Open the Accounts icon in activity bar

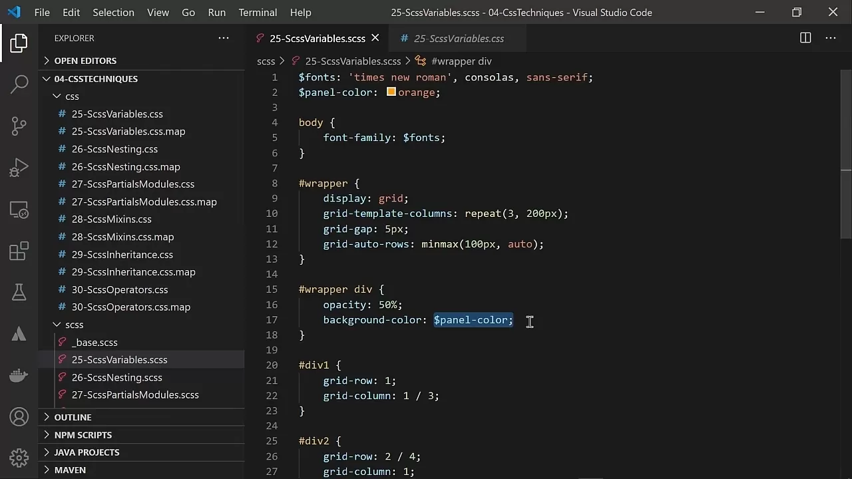coord(18,417)
